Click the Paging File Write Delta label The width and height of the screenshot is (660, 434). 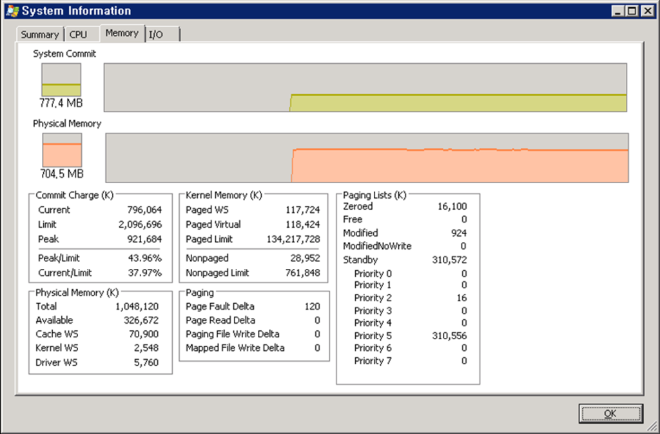pyautogui.click(x=233, y=334)
